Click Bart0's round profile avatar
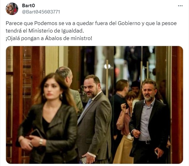This screenshot has width=189, height=166. click(x=12, y=9)
